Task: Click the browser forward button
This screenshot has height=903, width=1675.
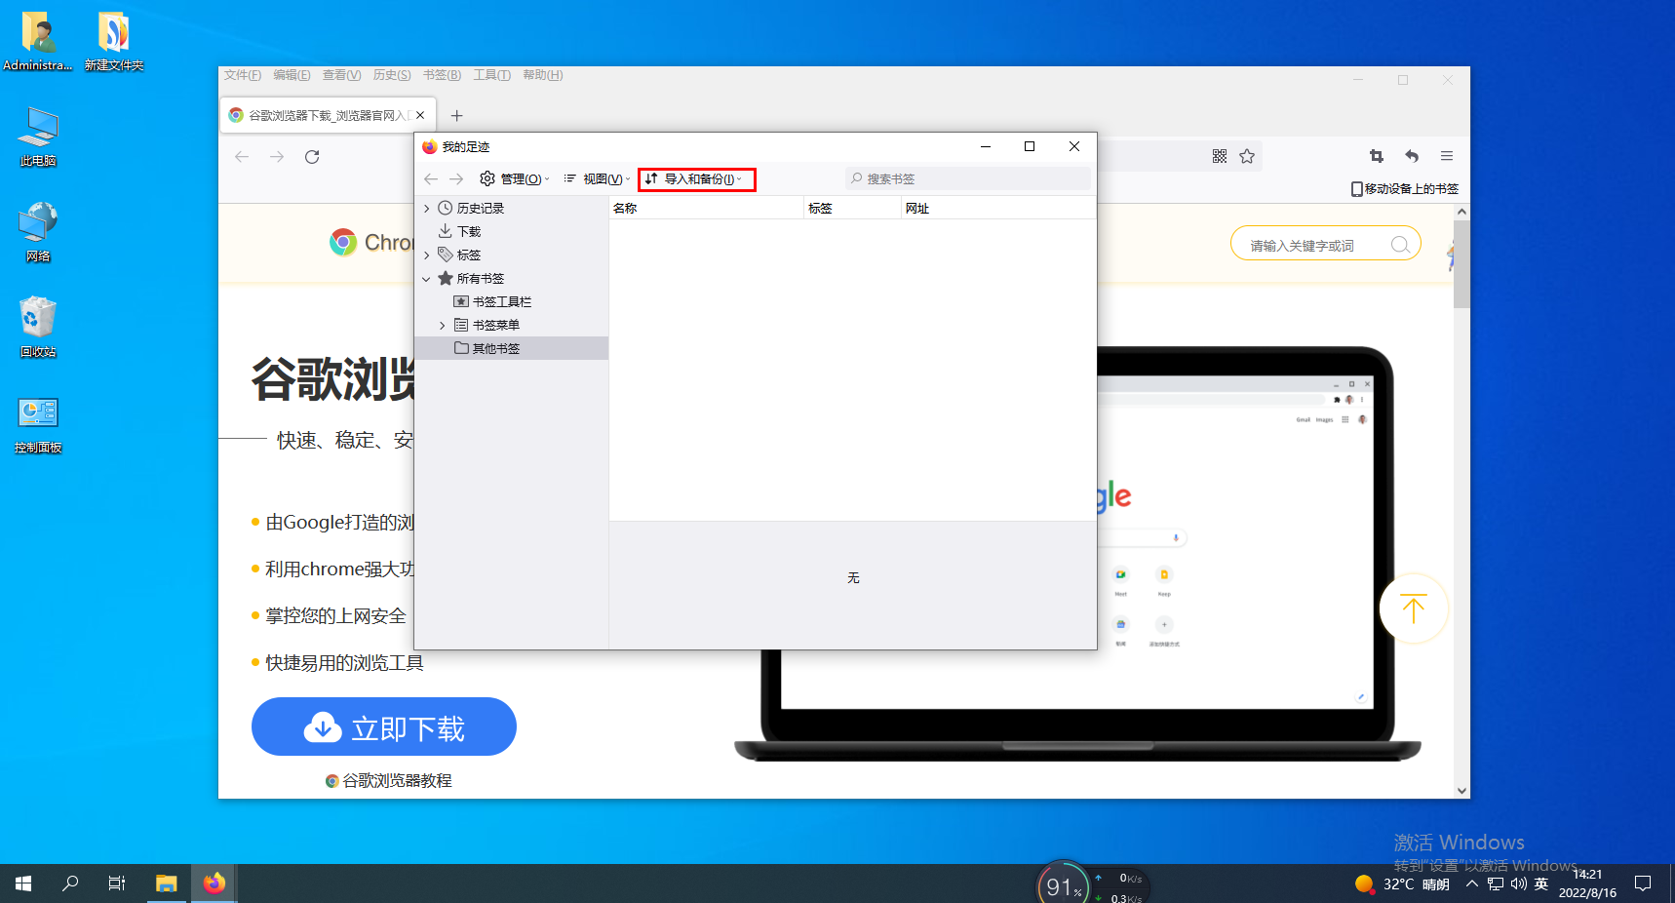Action: (x=277, y=157)
